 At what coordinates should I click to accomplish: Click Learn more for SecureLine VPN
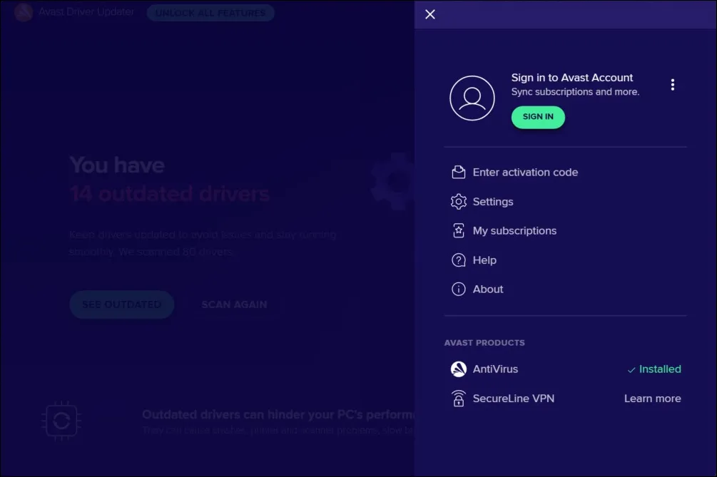coord(652,399)
